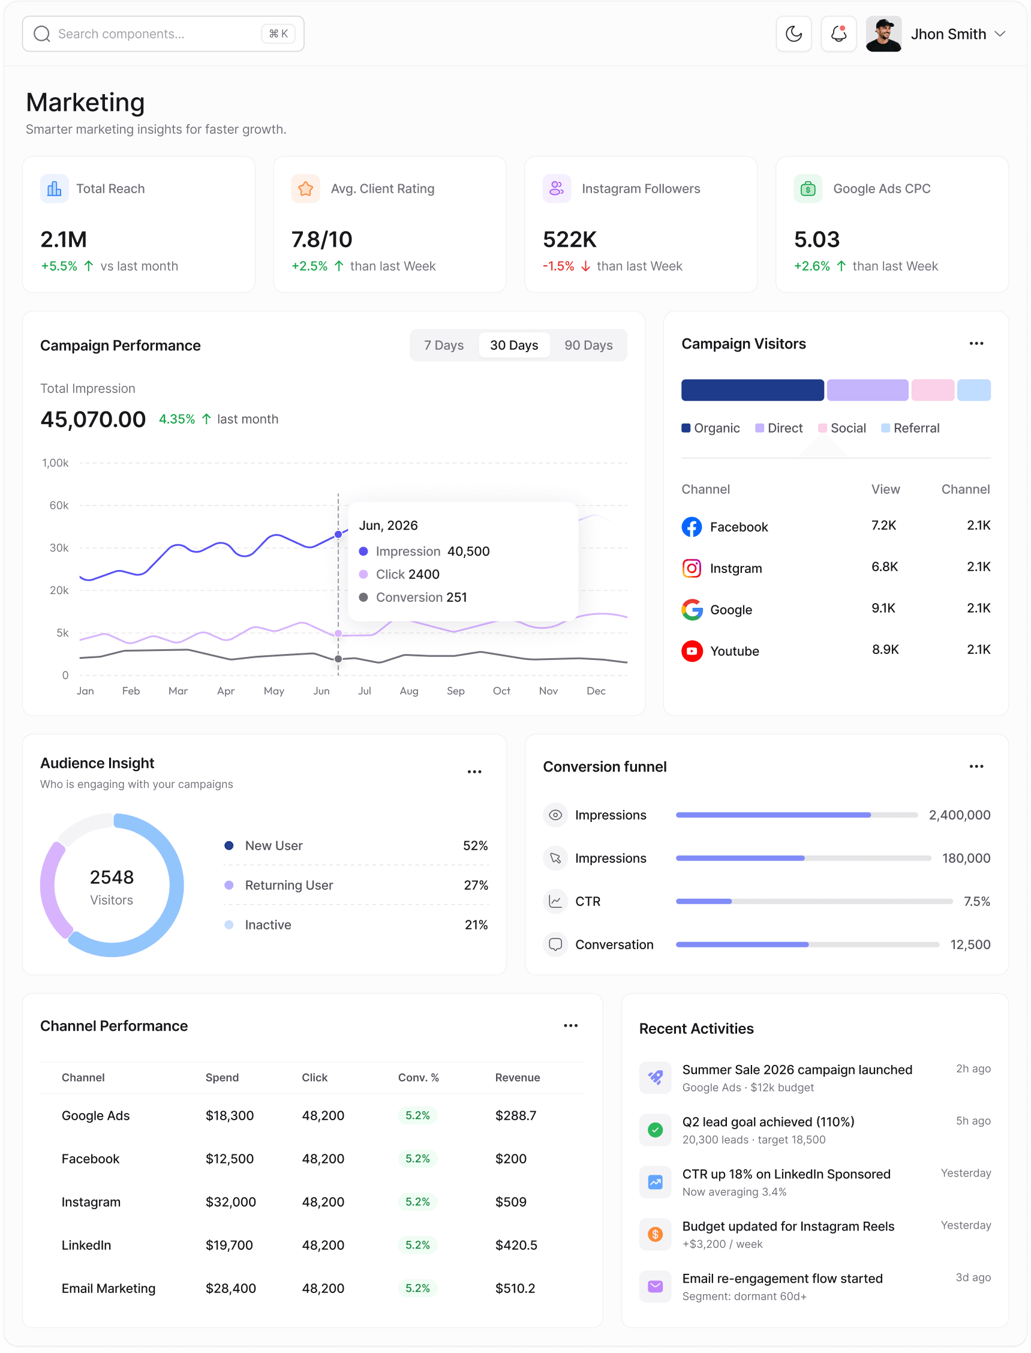The height and width of the screenshot is (1353, 1031).
Task: Click the Social pink bar segment
Action: pyautogui.click(x=932, y=391)
